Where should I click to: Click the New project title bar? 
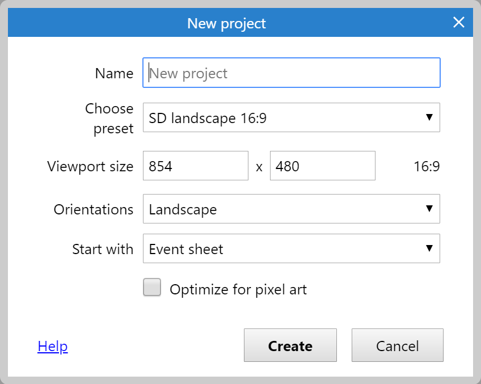(x=226, y=23)
